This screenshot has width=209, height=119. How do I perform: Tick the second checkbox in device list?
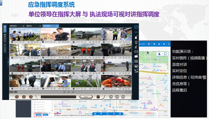pos(35,104)
